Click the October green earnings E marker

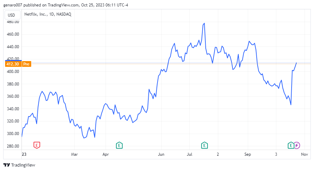pyautogui.click(x=291, y=145)
